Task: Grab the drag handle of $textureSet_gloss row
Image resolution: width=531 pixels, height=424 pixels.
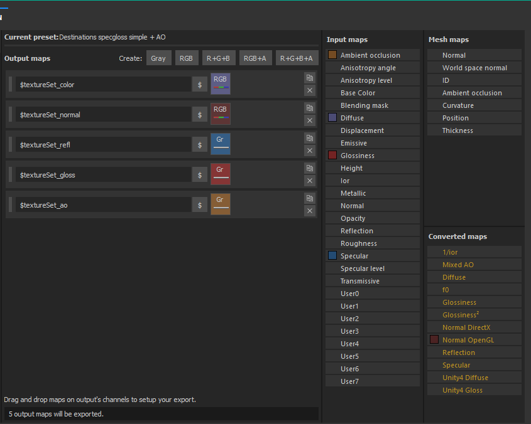Action: click(10, 174)
